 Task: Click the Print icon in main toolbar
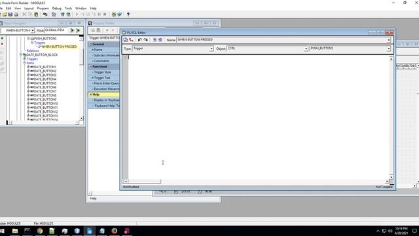coord(16,14)
